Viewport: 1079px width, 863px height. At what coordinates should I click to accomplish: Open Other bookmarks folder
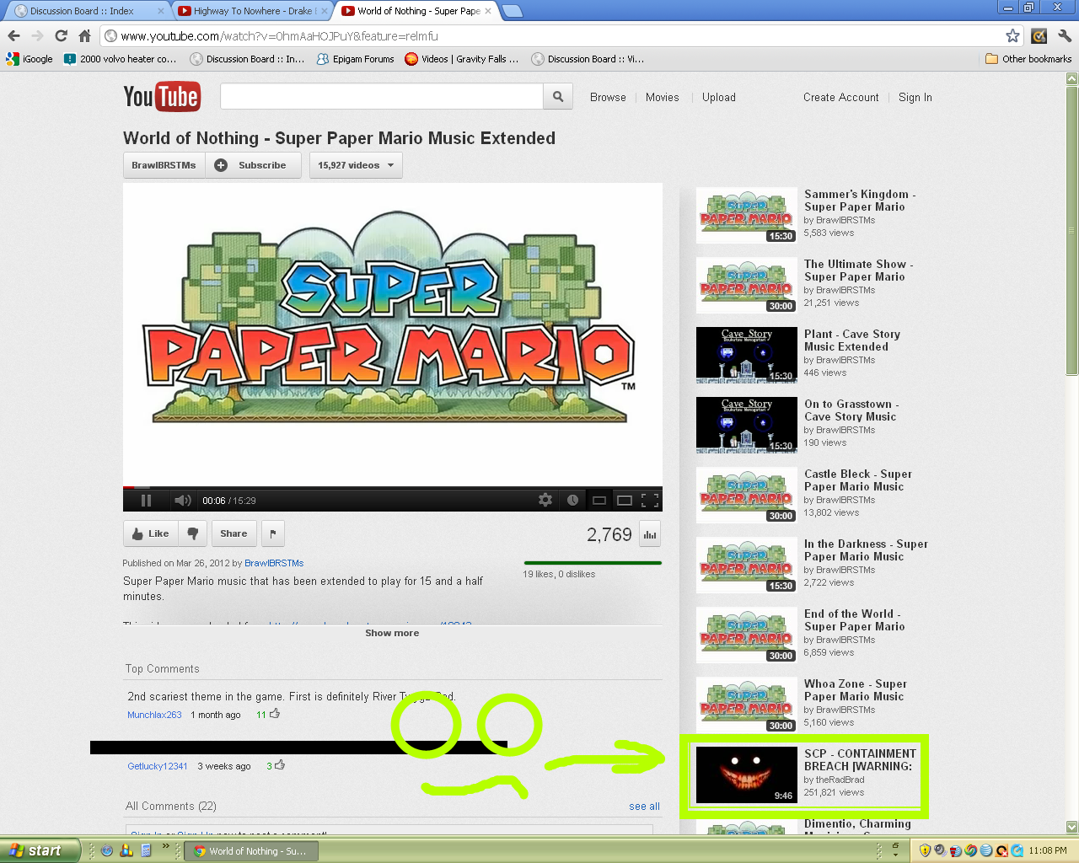(x=1028, y=59)
